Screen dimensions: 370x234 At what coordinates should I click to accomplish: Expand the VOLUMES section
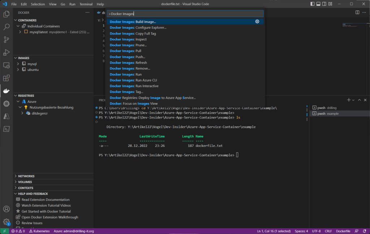[x=53, y=182]
